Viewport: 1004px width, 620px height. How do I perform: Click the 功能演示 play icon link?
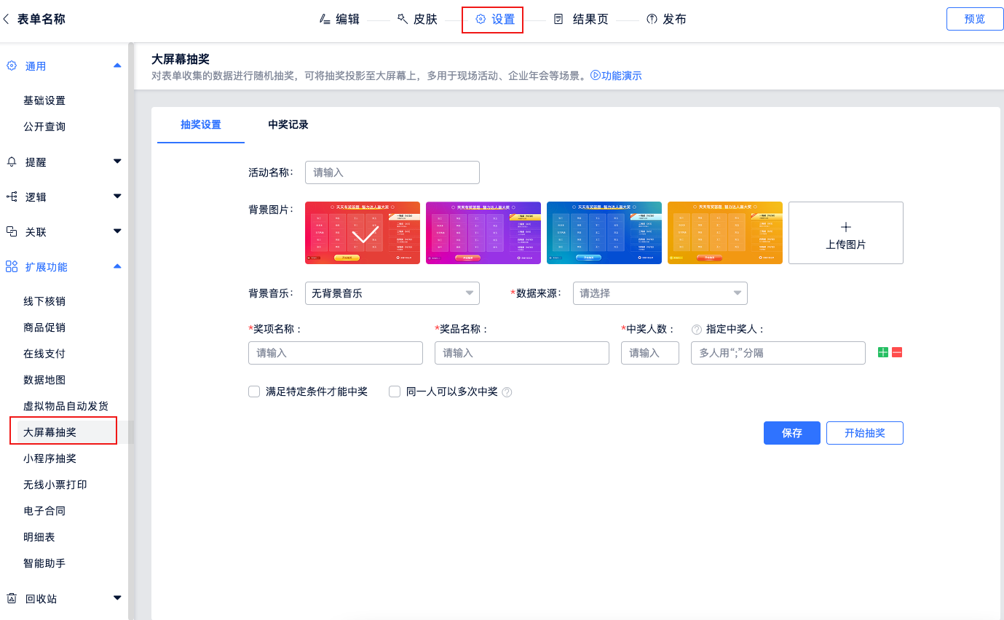pos(596,75)
